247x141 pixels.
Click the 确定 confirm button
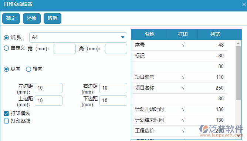click(x=11, y=19)
